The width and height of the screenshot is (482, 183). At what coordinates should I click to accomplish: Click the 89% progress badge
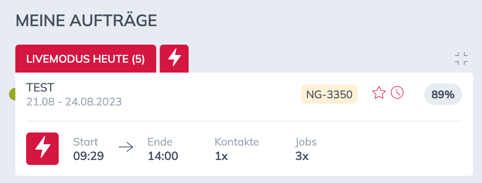pyautogui.click(x=443, y=95)
